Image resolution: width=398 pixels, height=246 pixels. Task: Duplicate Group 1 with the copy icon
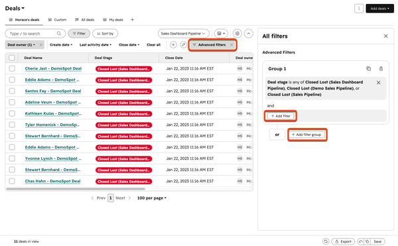[x=368, y=68]
